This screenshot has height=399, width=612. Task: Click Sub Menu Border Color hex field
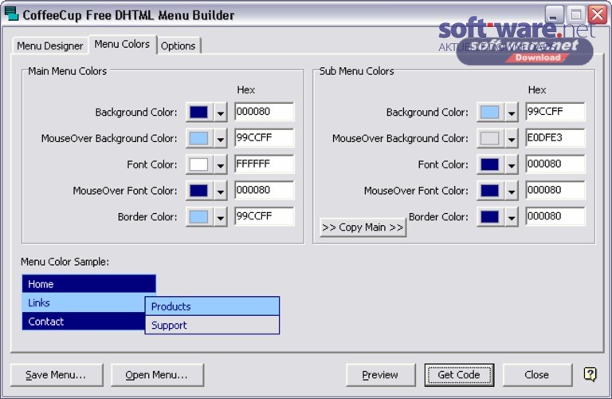[x=555, y=216]
